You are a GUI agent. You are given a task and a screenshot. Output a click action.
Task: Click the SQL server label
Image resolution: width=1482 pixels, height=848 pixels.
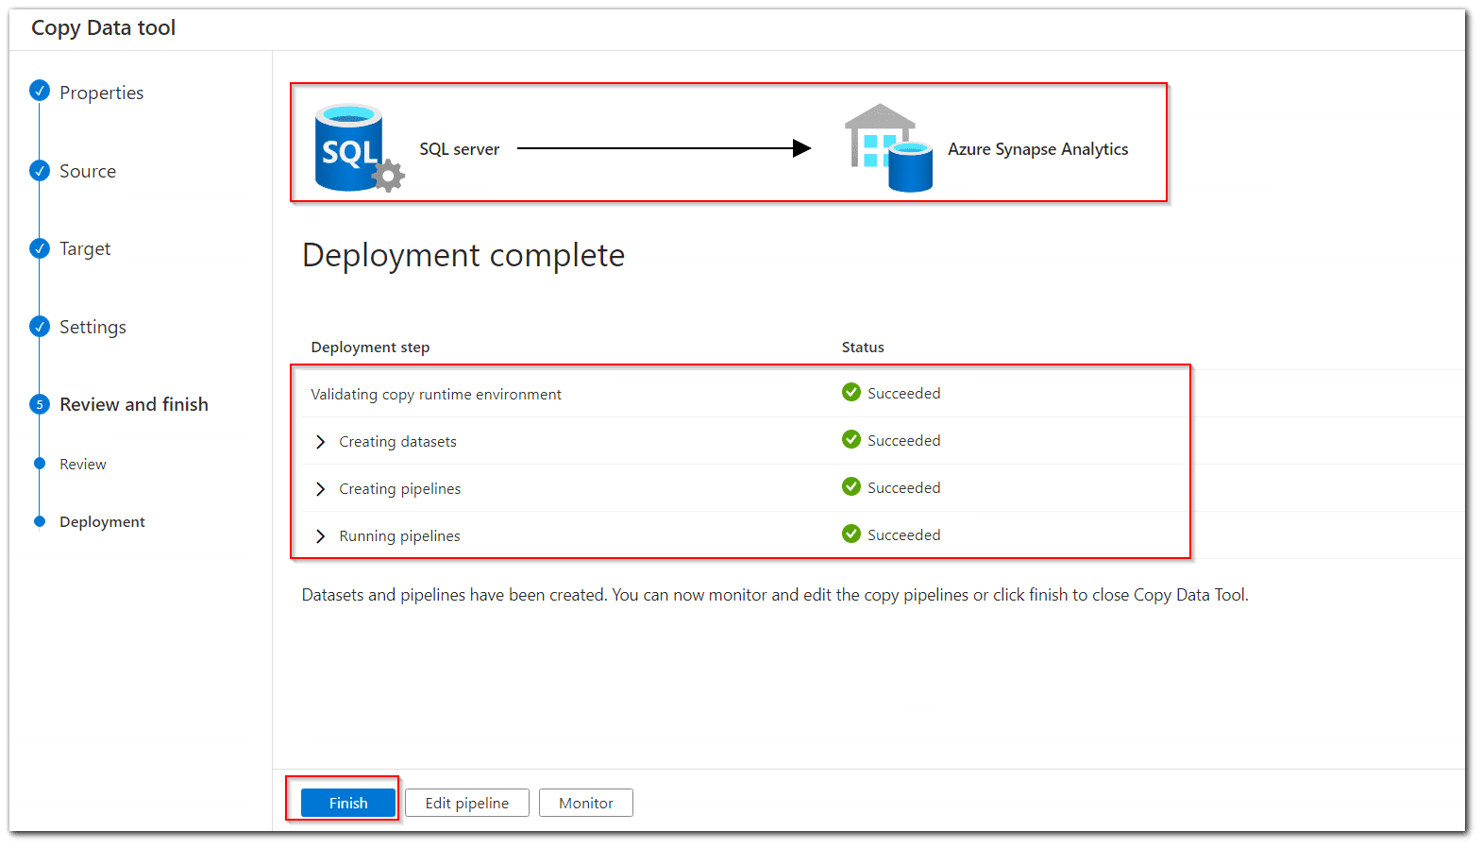pos(460,149)
